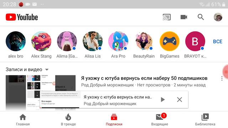Open video title Я ухожу с ютуба вернусь если наберу 50
The height and width of the screenshot is (128, 228).
(x=144, y=78)
